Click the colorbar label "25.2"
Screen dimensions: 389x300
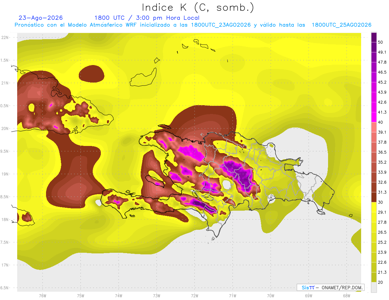click(x=382, y=242)
